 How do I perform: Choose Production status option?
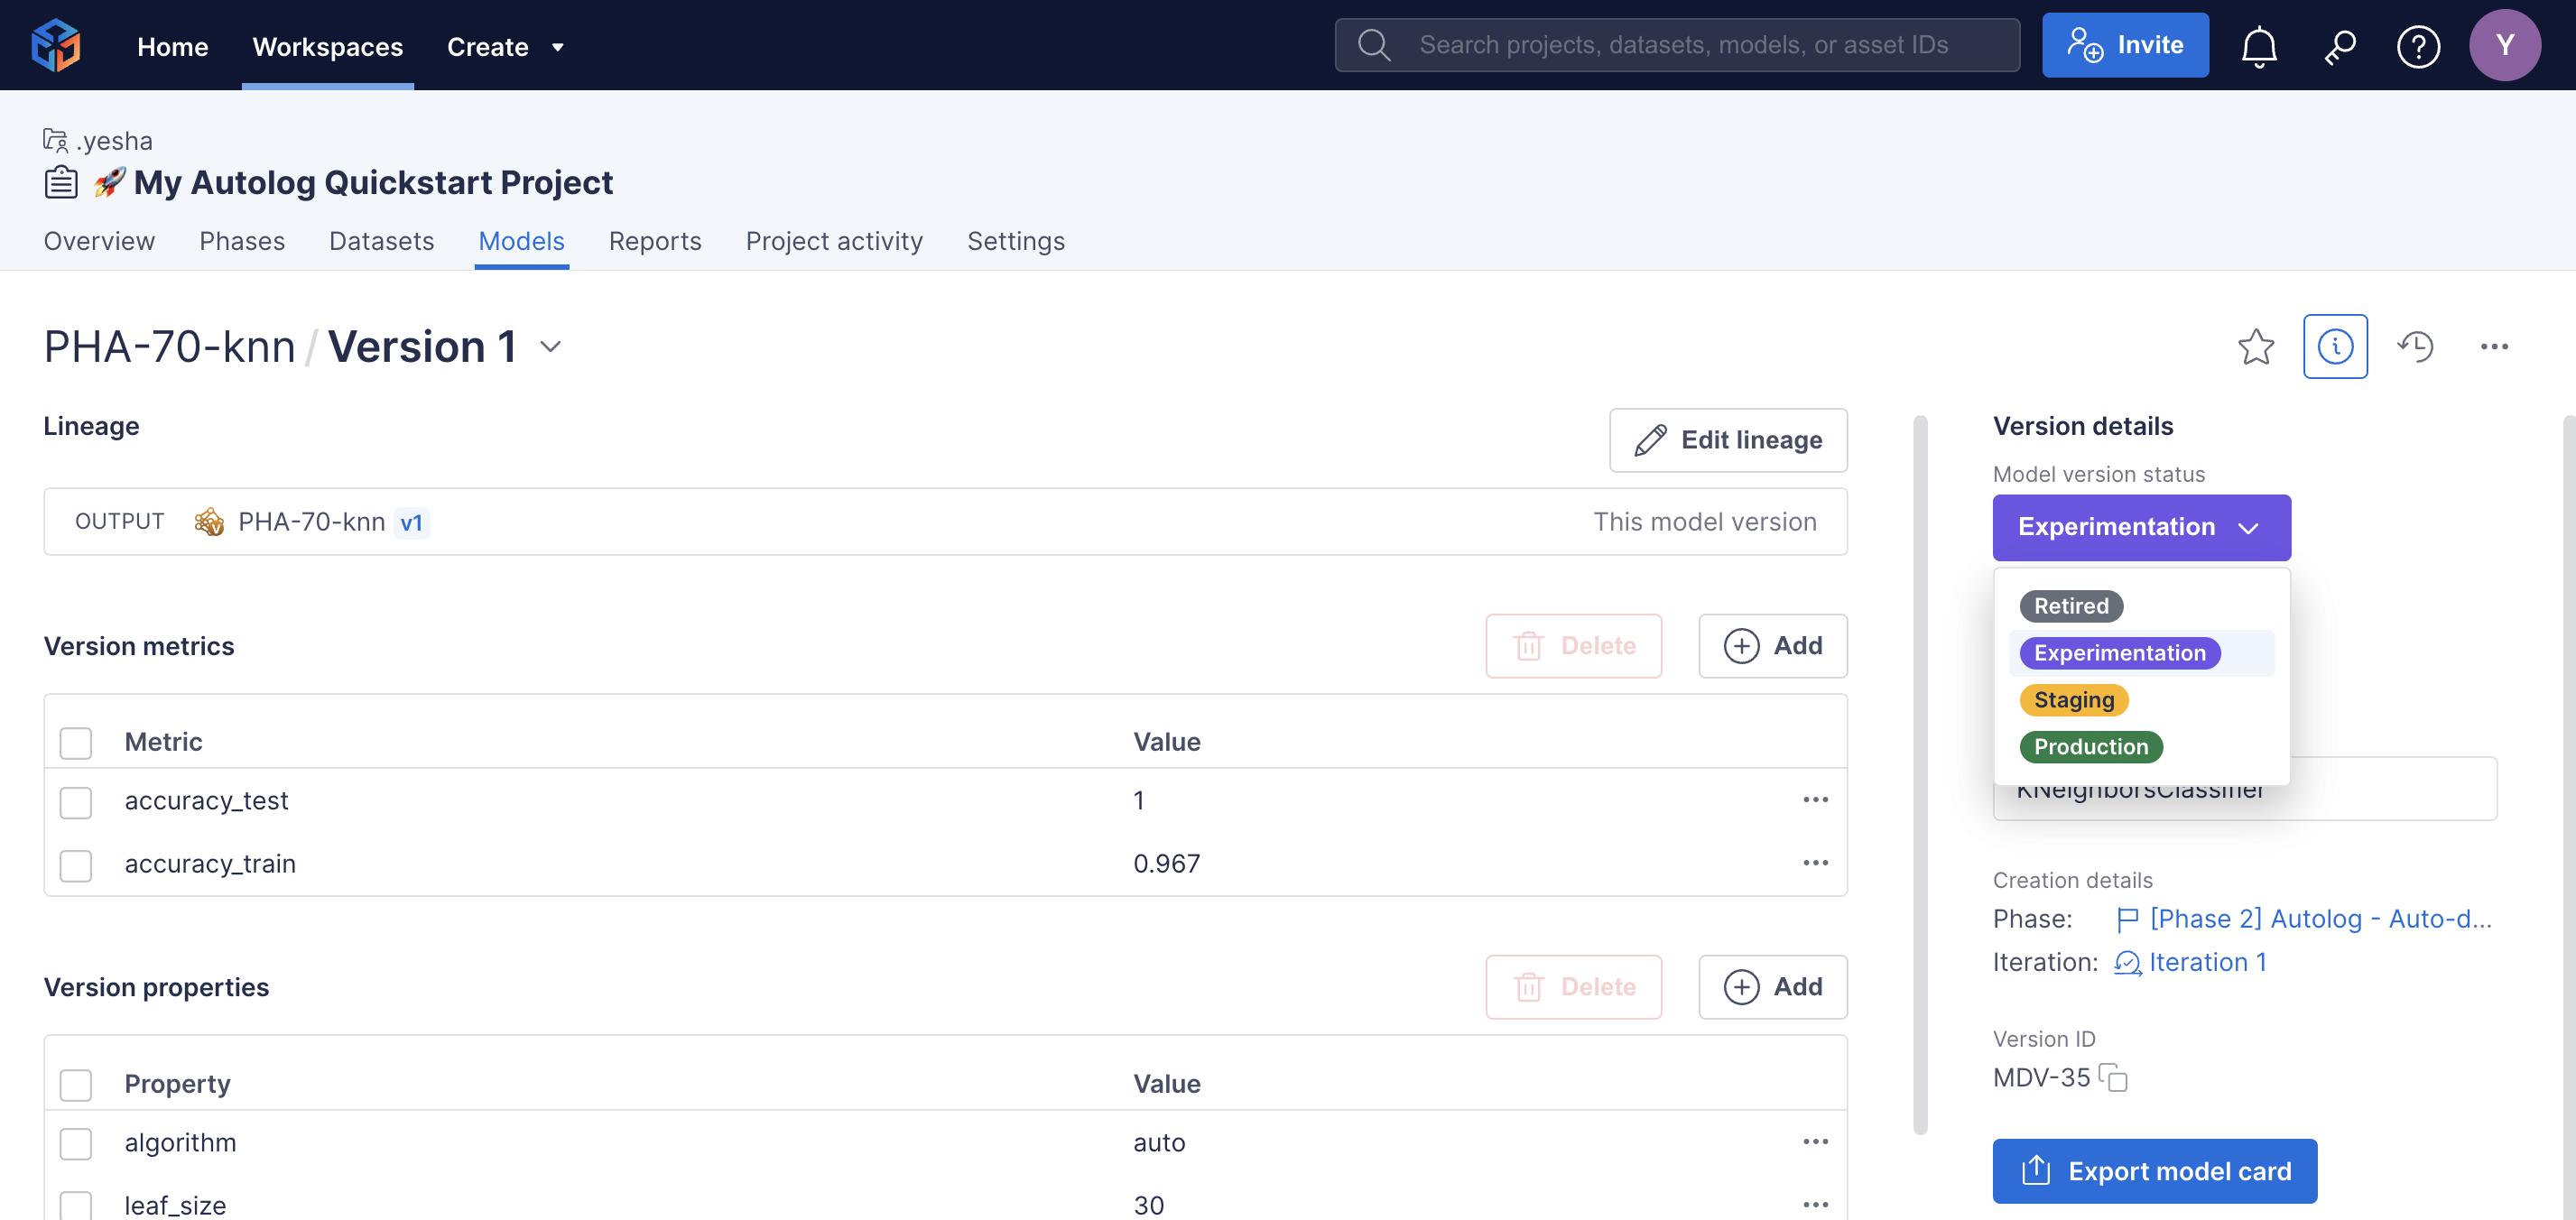[x=2090, y=747]
